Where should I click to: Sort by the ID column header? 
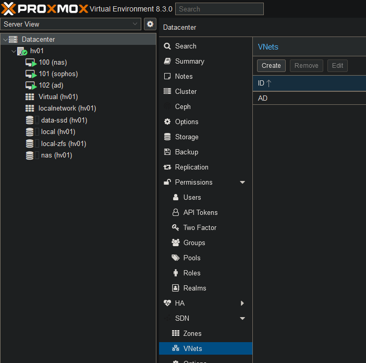pyautogui.click(x=265, y=83)
